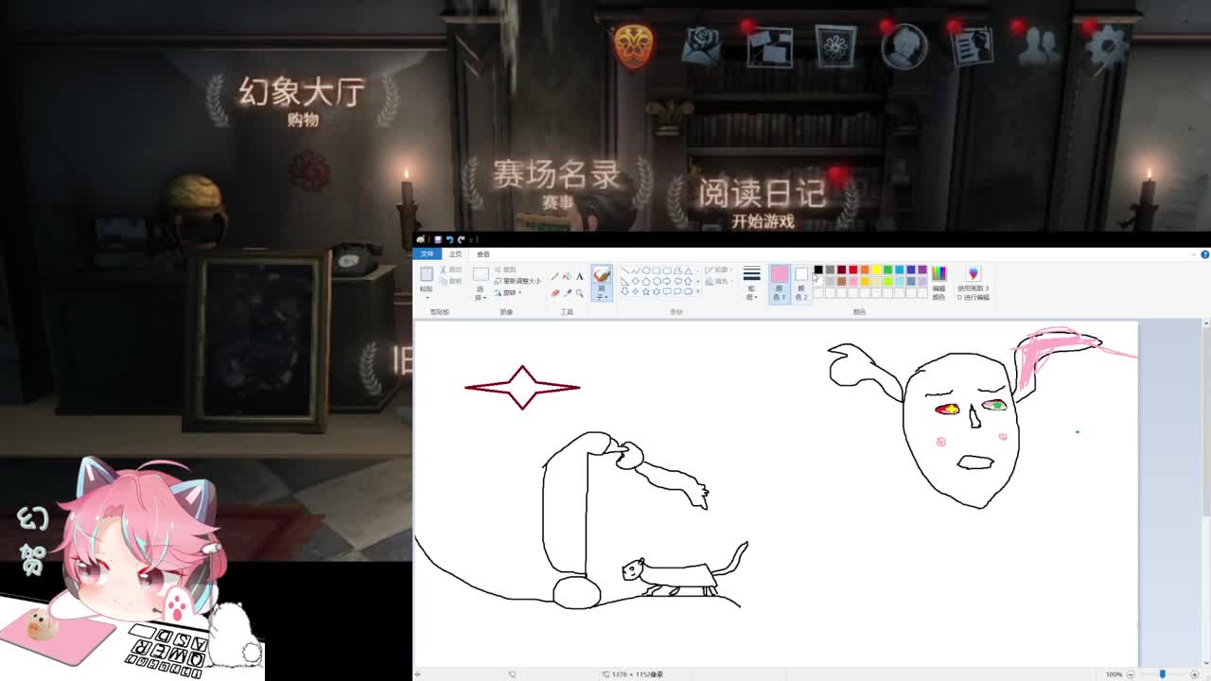Select the four-point star shape
The height and width of the screenshot is (681, 1211).
click(x=635, y=291)
